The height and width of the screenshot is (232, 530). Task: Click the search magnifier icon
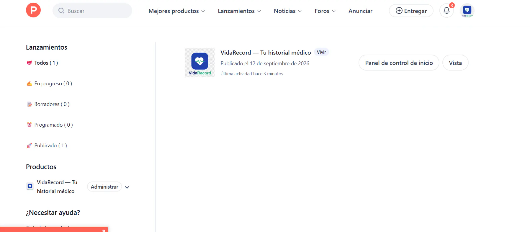(61, 11)
